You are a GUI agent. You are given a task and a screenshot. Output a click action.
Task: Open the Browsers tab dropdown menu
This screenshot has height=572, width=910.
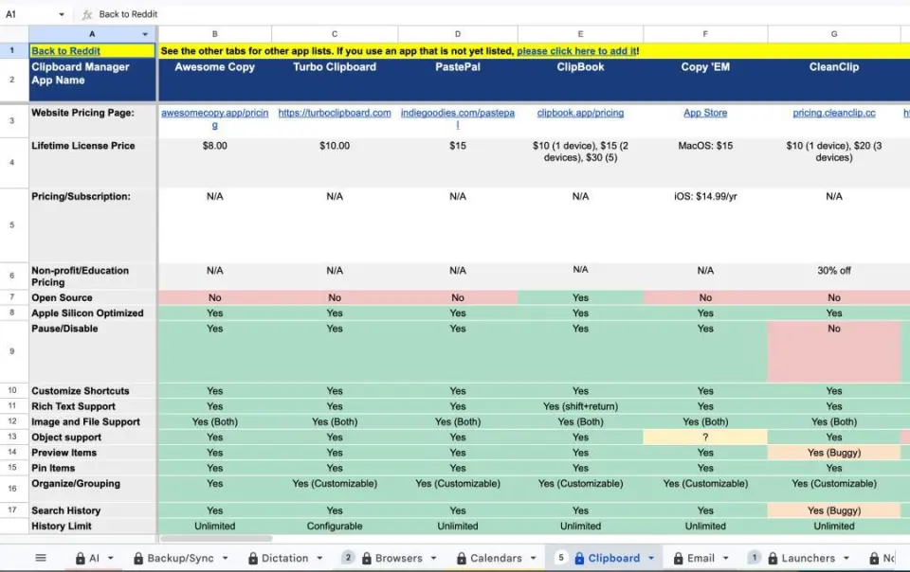pos(433,558)
